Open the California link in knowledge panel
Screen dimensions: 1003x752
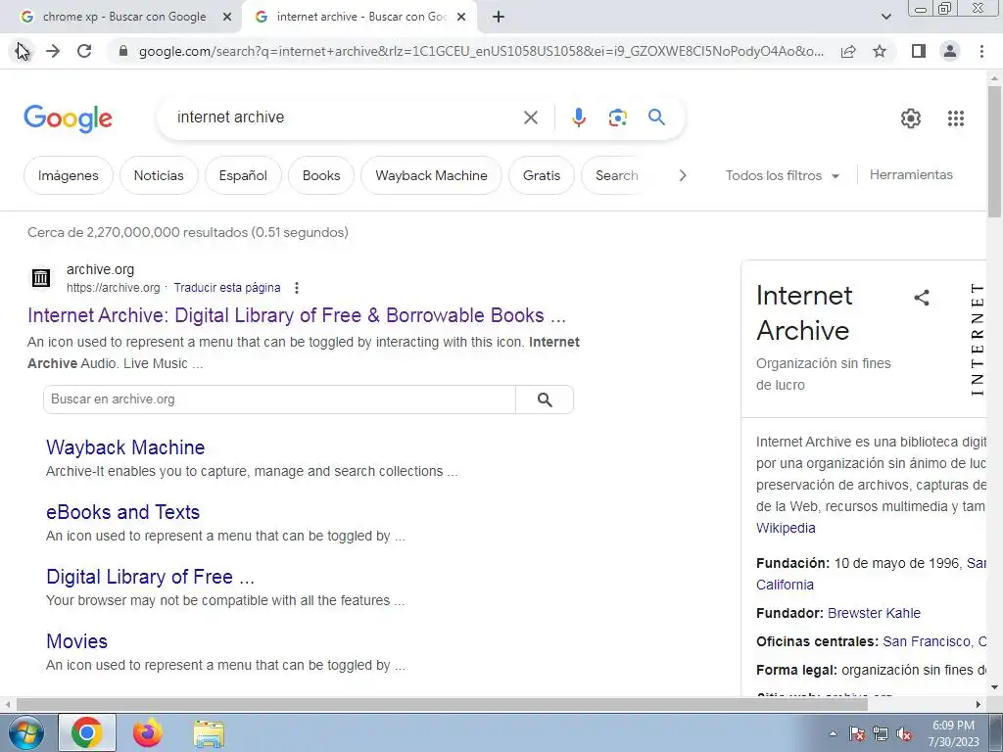(785, 585)
